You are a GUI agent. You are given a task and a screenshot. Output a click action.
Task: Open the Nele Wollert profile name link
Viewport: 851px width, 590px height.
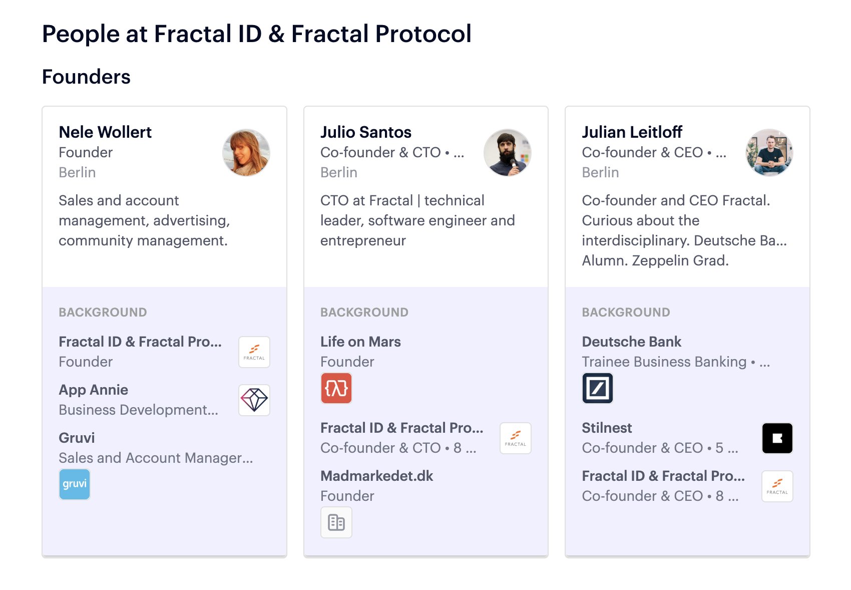pyautogui.click(x=105, y=132)
